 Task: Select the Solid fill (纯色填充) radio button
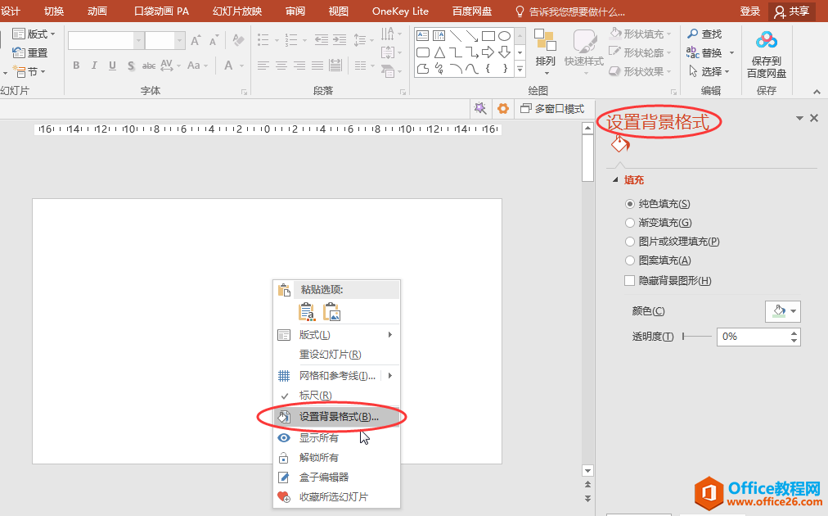(x=630, y=204)
